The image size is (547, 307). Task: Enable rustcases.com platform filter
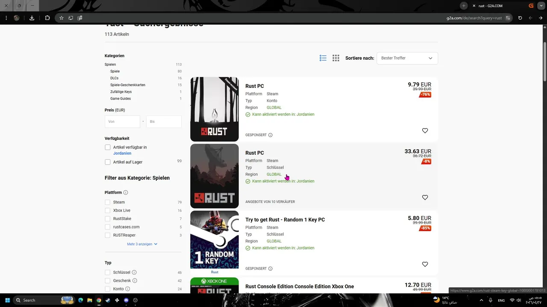click(108, 227)
